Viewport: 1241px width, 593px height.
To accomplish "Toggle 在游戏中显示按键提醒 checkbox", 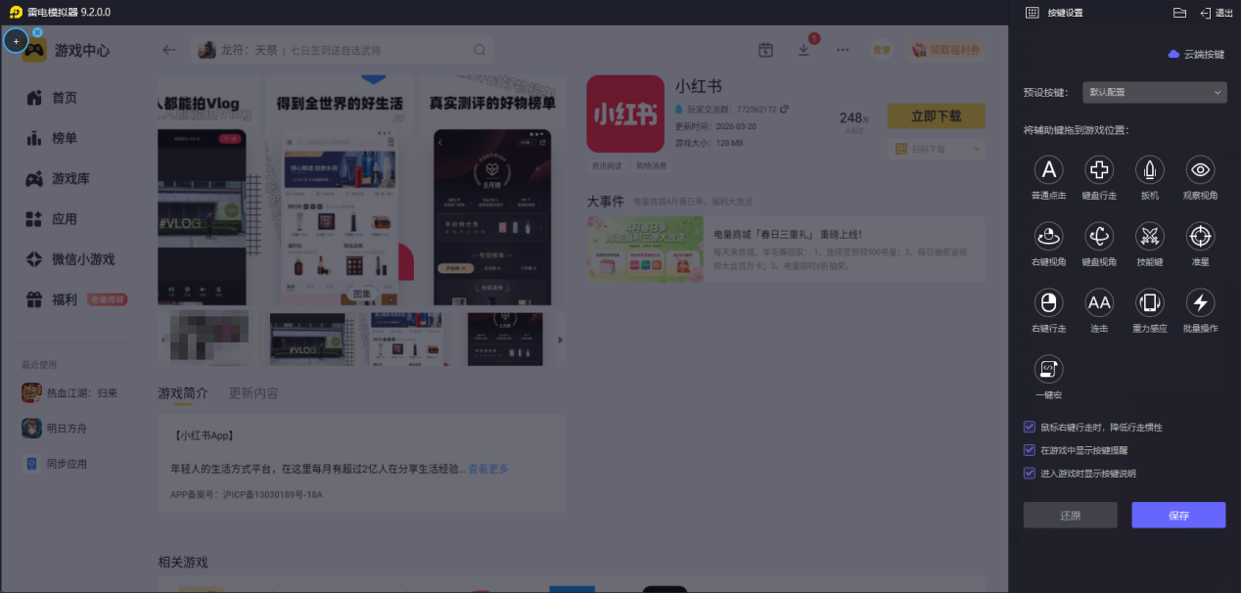I will 1029,450.
